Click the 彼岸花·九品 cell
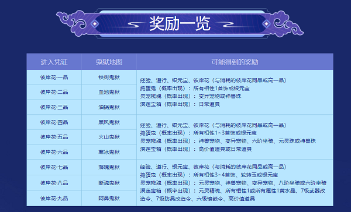Image resolution: width=351 pixels, height=212 pixels. (x=54, y=199)
